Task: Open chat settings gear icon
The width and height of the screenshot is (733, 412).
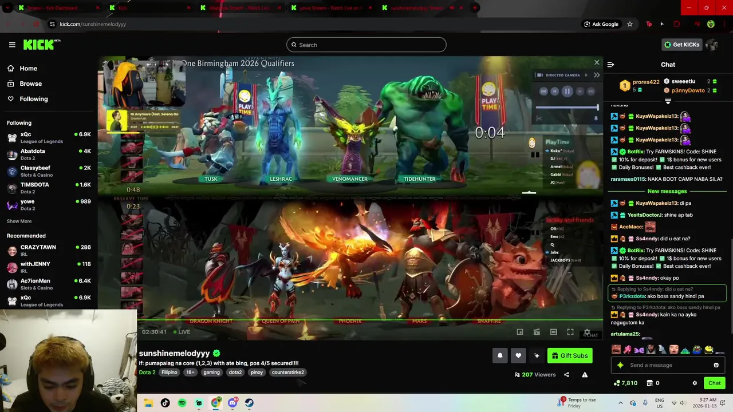Action: 695,383
